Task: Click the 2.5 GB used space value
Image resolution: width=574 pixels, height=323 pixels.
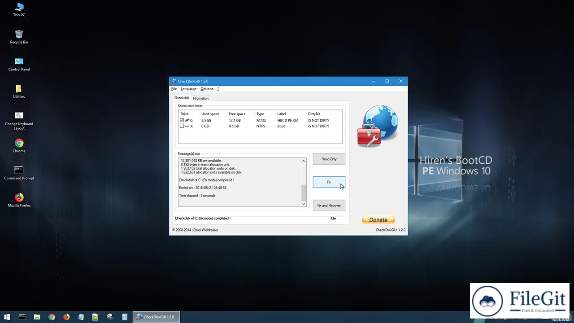Action: (206, 120)
